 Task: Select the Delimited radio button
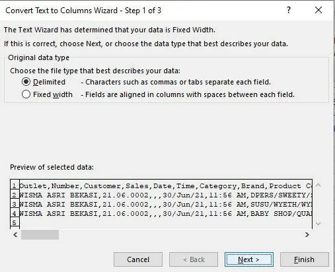pos(26,82)
